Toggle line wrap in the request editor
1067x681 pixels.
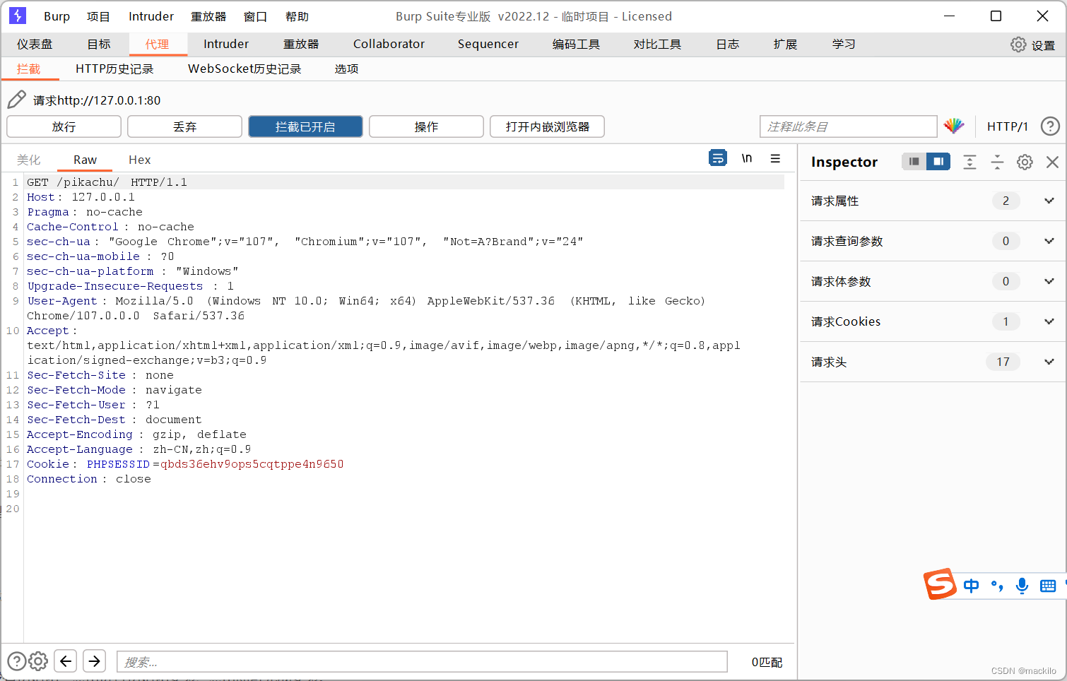[718, 158]
